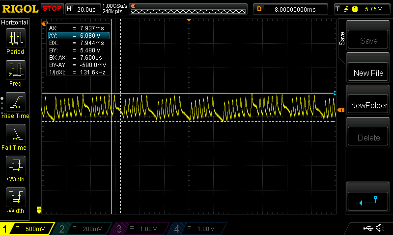The height and width of the screenshot is (235, 393).
Task: Select the Freq measurement icon
Action: coord(16,70)
